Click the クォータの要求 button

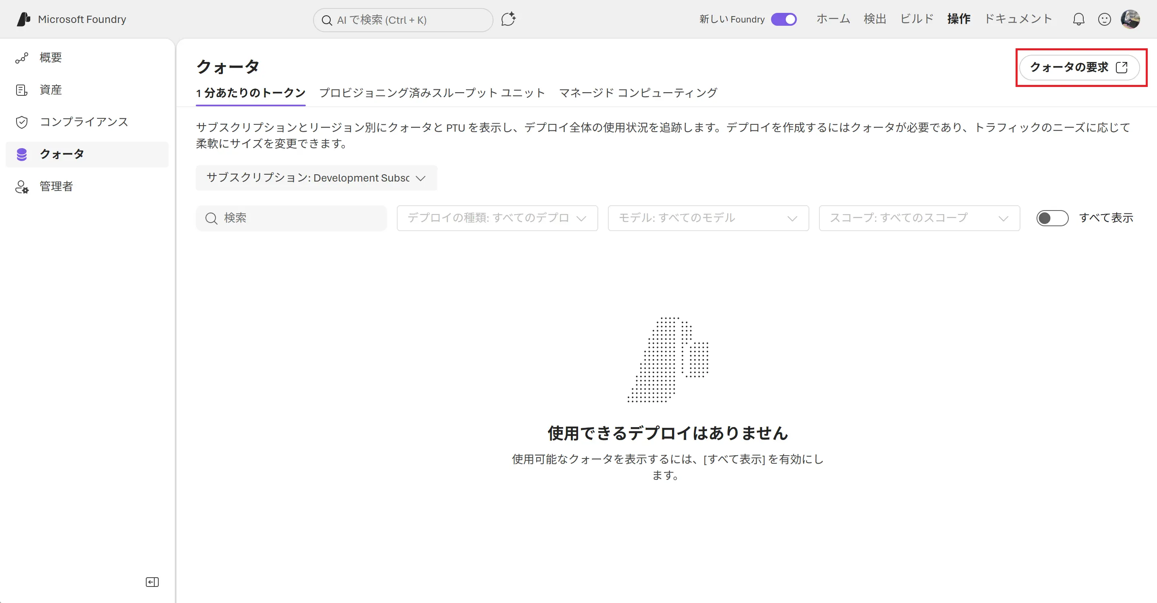tap(1079, 67)
